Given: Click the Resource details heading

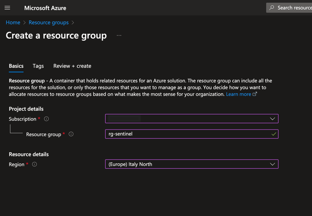Looking at the screenshot, I should [x=29, y=154].
